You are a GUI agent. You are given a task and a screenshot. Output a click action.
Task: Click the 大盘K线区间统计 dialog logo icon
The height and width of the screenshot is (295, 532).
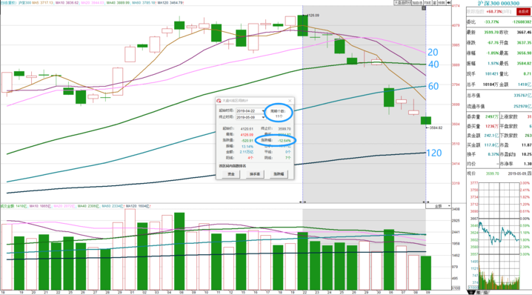pos(219,101)
